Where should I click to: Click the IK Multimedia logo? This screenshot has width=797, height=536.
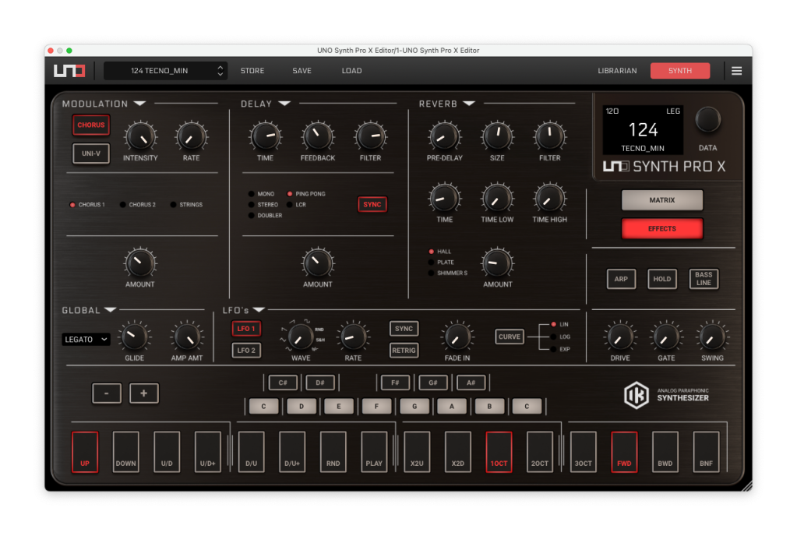pos(636,395)
